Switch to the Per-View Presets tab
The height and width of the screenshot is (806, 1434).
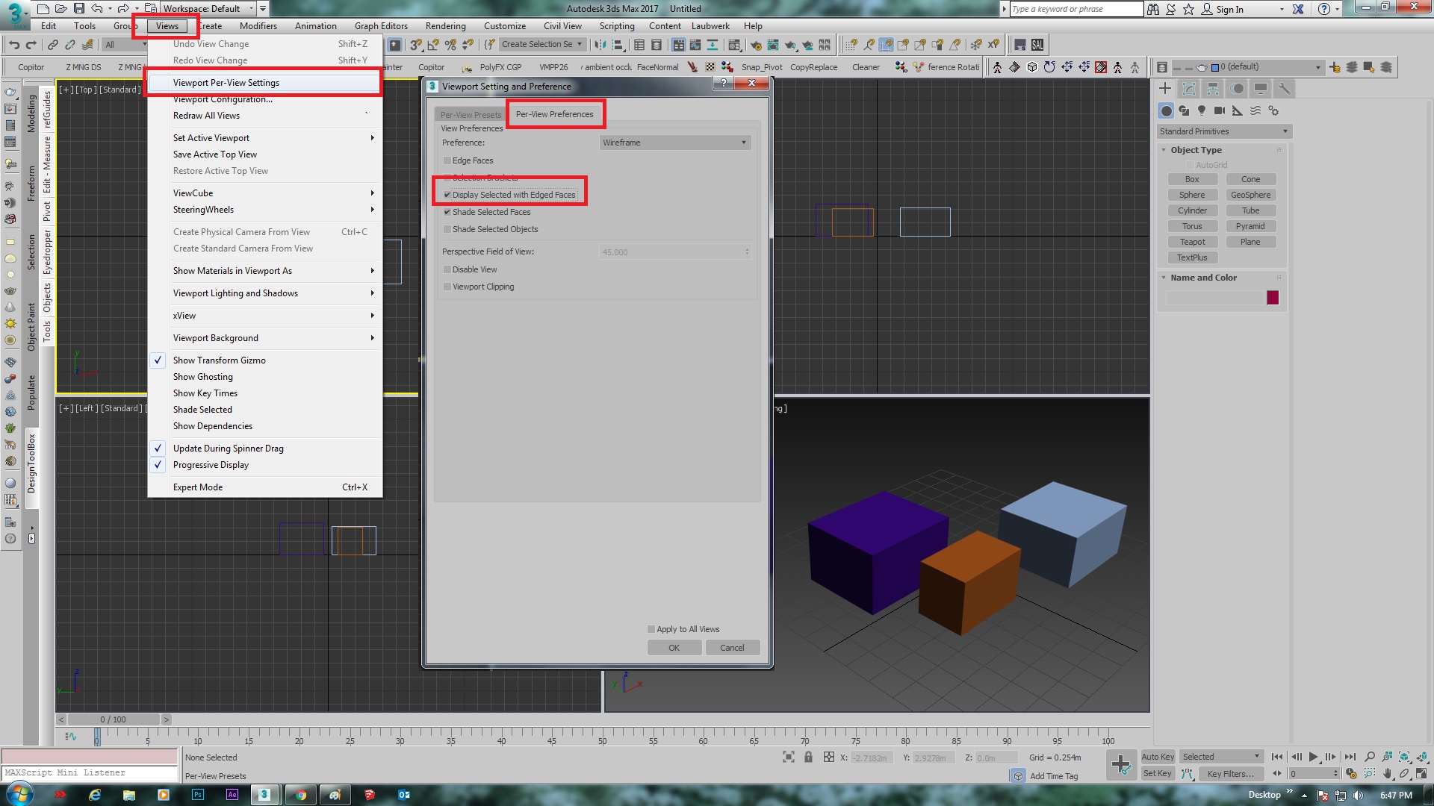(x=471, y=115)
